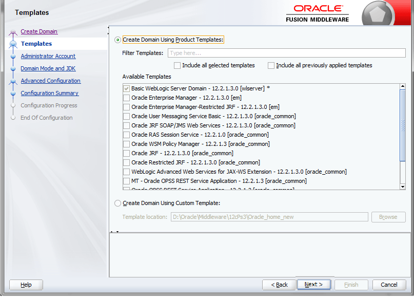414x298 pixels.
Task: Click the Finish button
Action: coord(351,285)
